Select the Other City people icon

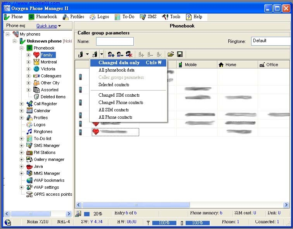(36, 83)
